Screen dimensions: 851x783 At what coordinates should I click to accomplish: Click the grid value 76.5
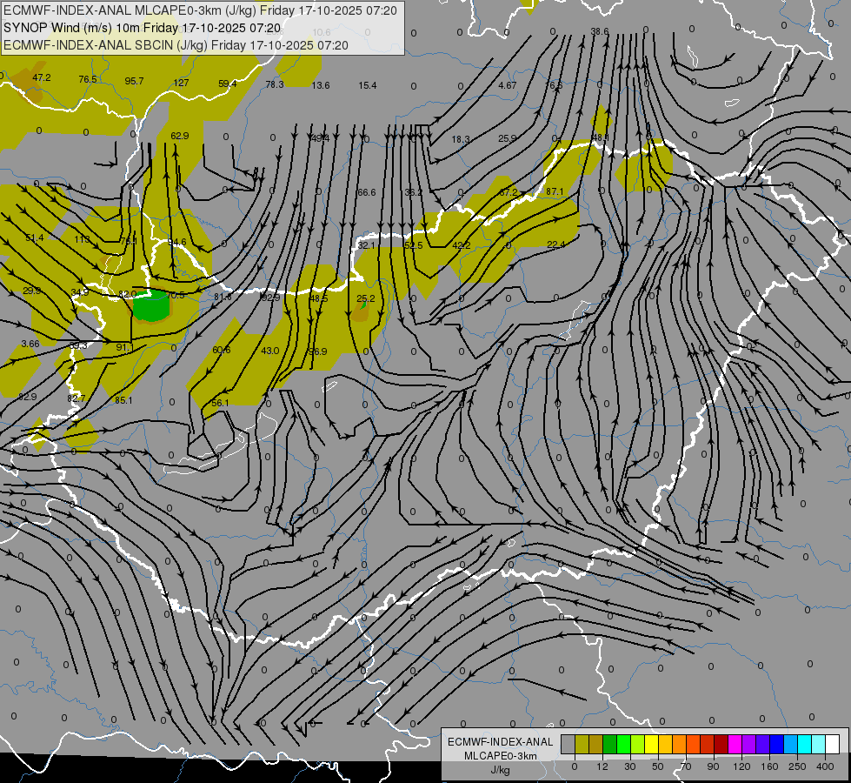[x=88, y=79]
